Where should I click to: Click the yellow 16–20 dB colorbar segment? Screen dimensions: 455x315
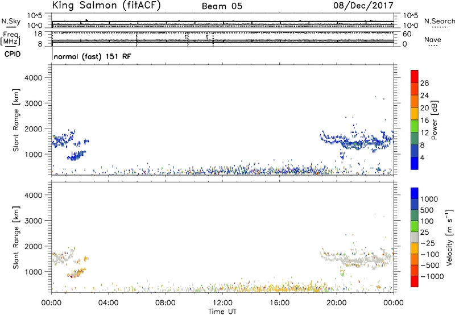[415, 113]
